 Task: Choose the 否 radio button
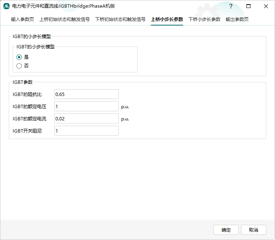click(19, 66)
